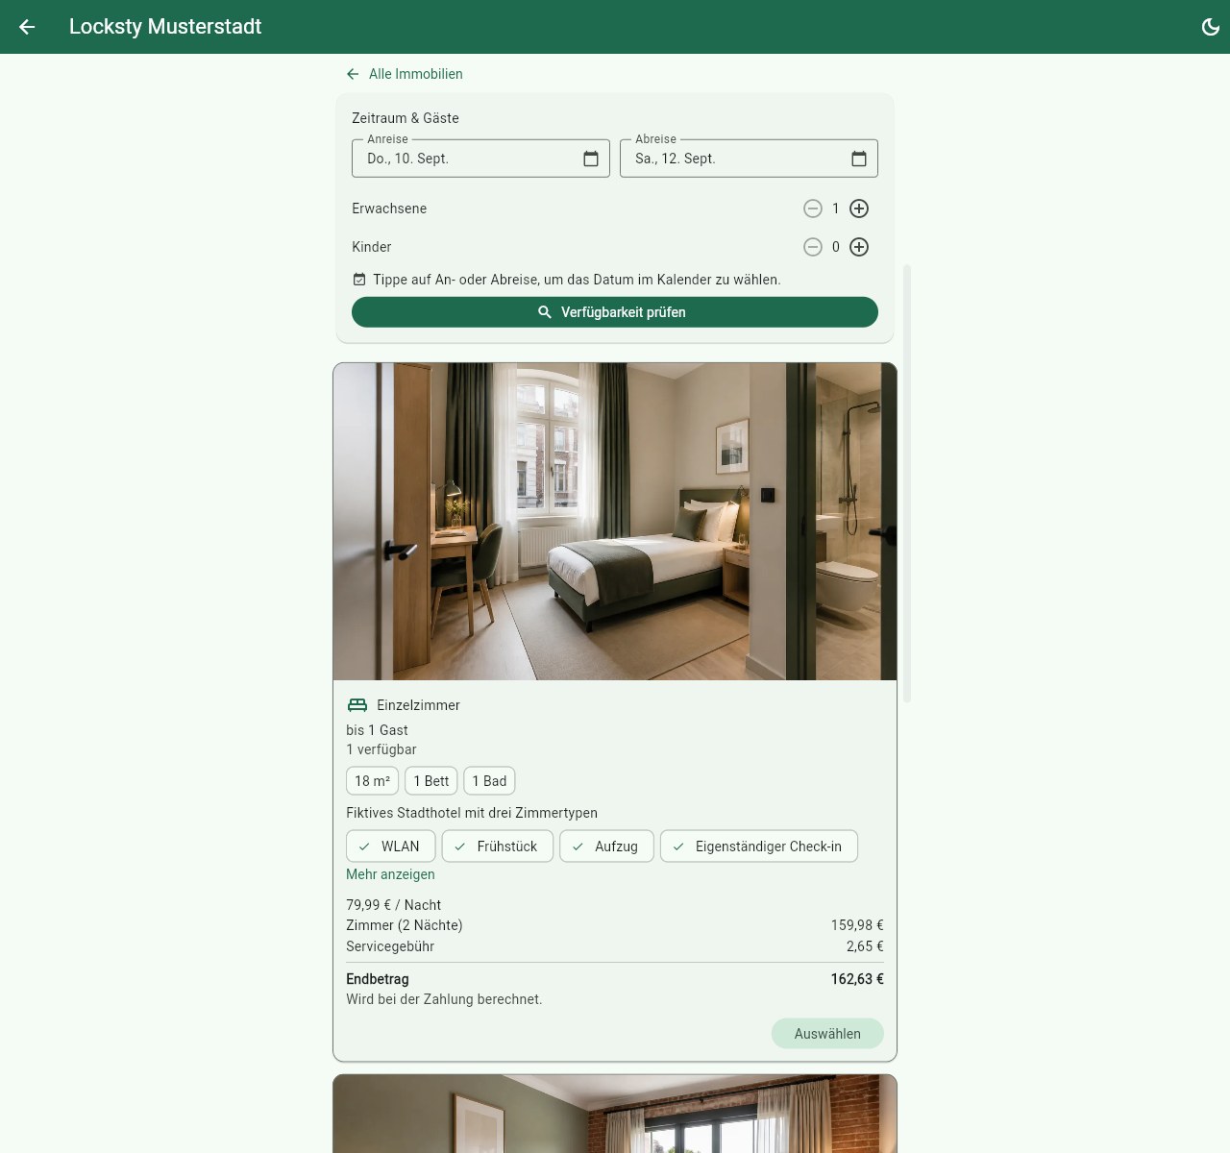The height and width of the screenshot is (1153, 1230).
Task: Click the Servicegebühr amount 2,65 €
Action: pyautogui.click(x=865, y=946)
